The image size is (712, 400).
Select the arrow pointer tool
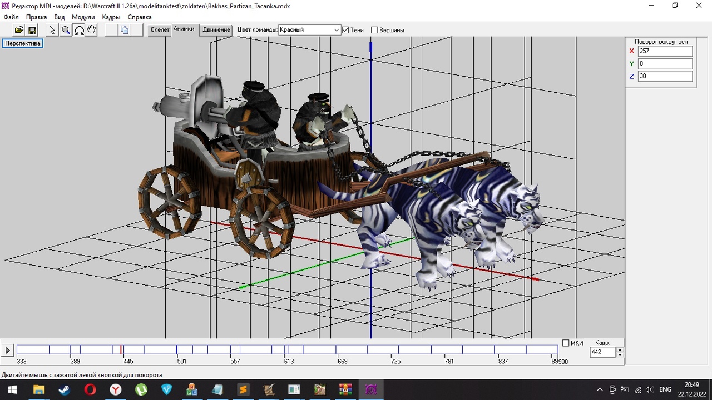point(52,30)
